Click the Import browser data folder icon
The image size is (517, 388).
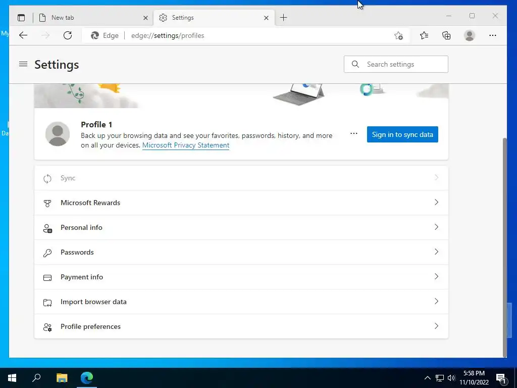pos(47,302)
